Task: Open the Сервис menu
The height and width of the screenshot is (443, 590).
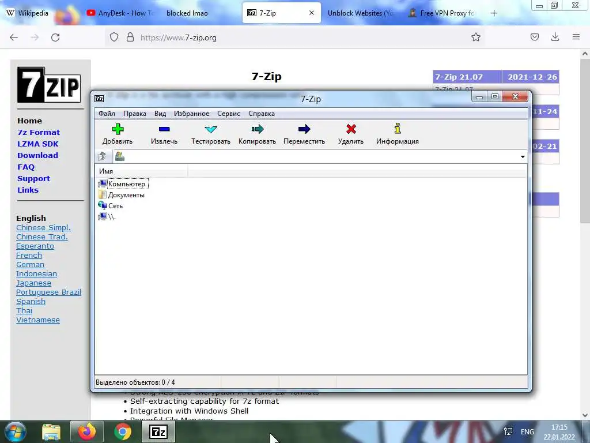Action: point(228,114)
